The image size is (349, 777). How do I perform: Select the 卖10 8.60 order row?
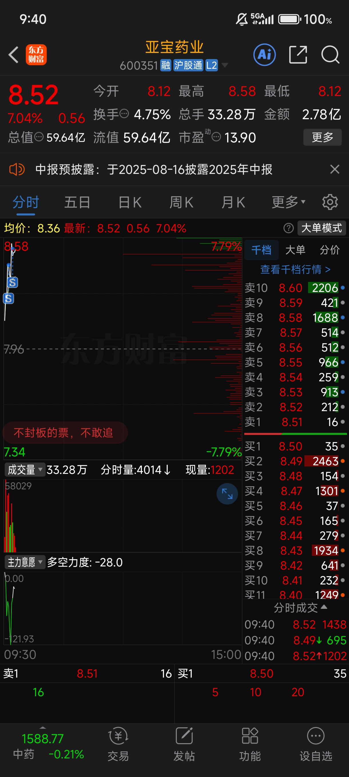pyautogui.click(x=295, y=288)
